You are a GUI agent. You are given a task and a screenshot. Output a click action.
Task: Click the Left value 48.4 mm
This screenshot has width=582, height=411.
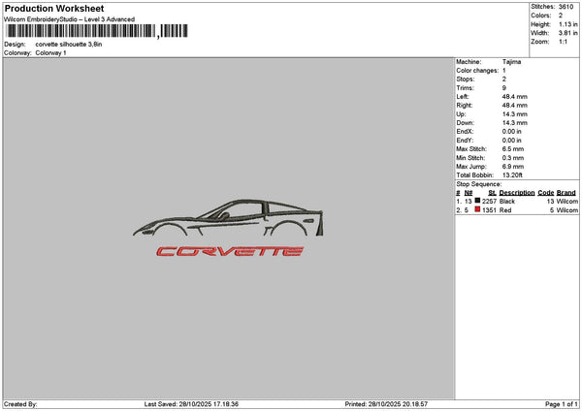(x=514, y=96)
